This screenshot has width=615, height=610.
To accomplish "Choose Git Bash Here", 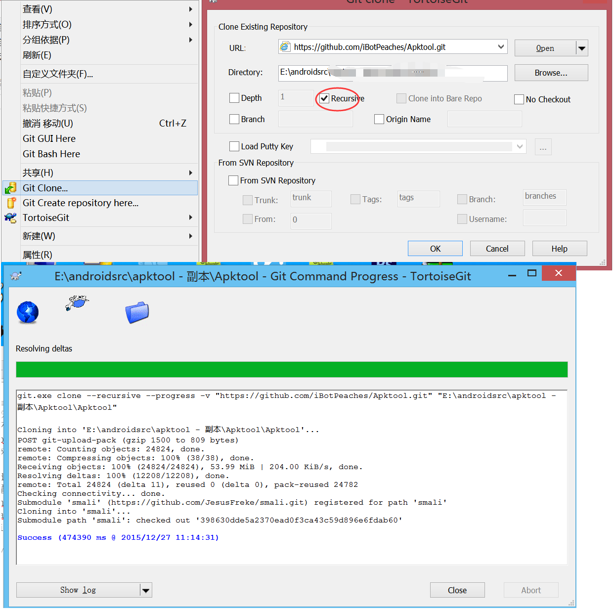I will [x=100, y=154].
